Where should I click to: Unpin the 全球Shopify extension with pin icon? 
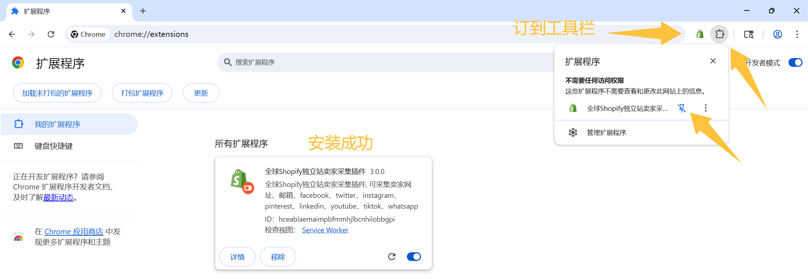682,108
